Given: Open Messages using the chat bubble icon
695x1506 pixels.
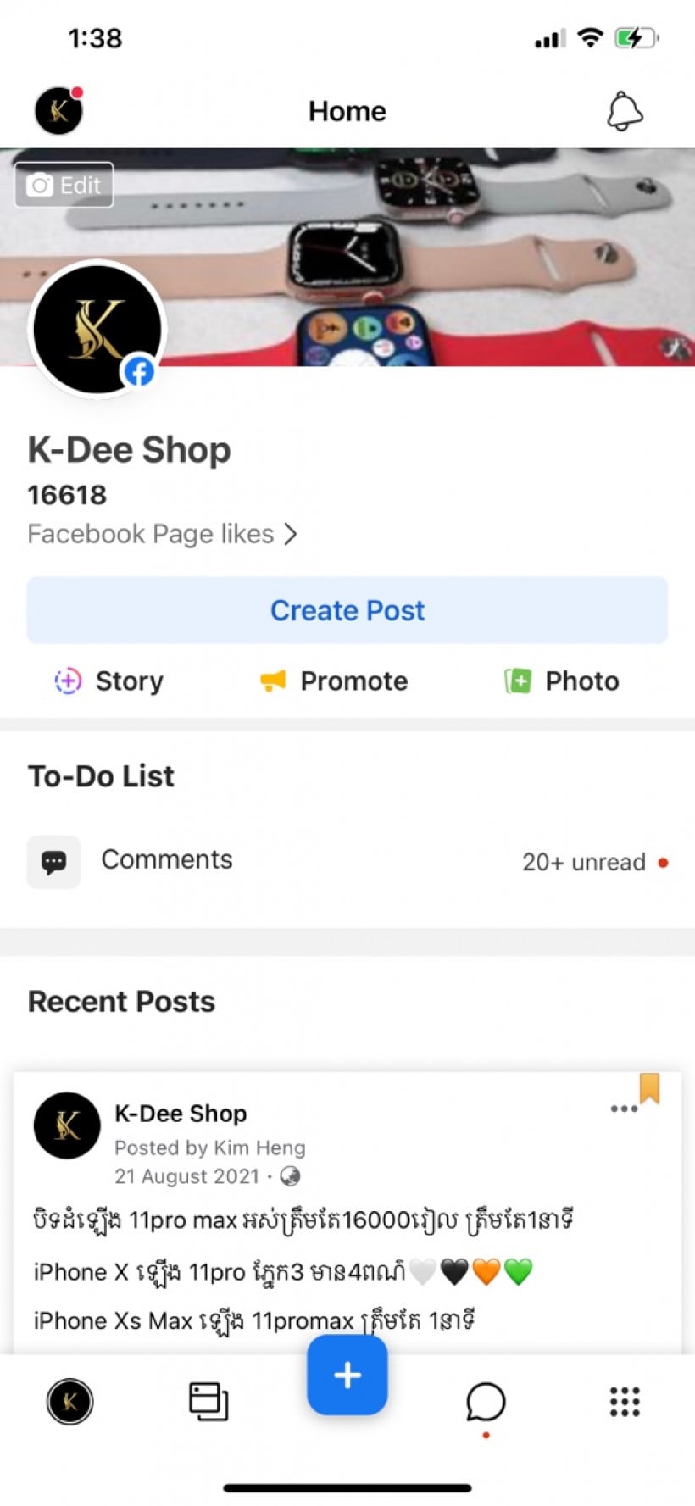Looking at the screenshot, I should point(486,1403).
